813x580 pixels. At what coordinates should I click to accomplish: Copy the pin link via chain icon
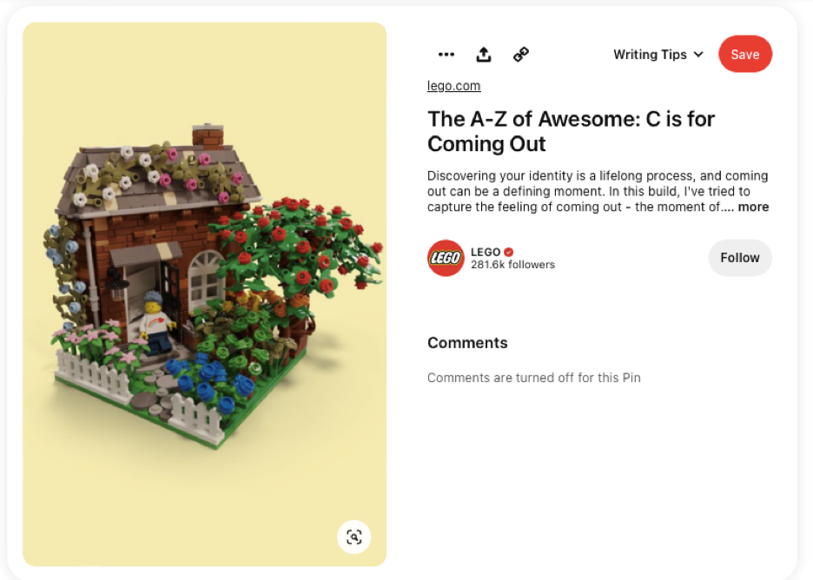pyautogui.click(x=521, y=55)
